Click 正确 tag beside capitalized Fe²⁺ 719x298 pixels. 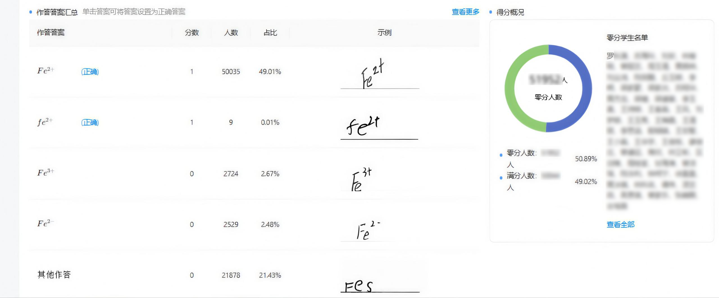(x=90, y=72)
